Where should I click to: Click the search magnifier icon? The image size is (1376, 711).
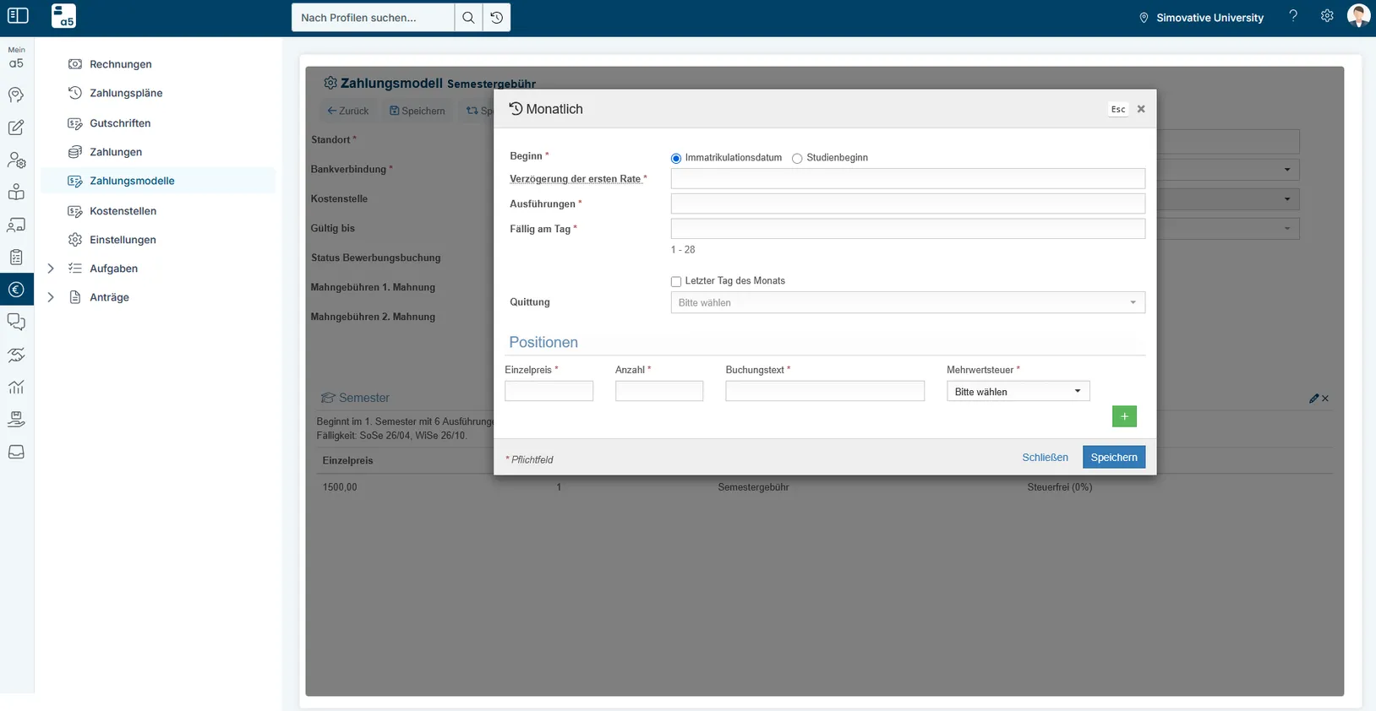tap(468, 18)
